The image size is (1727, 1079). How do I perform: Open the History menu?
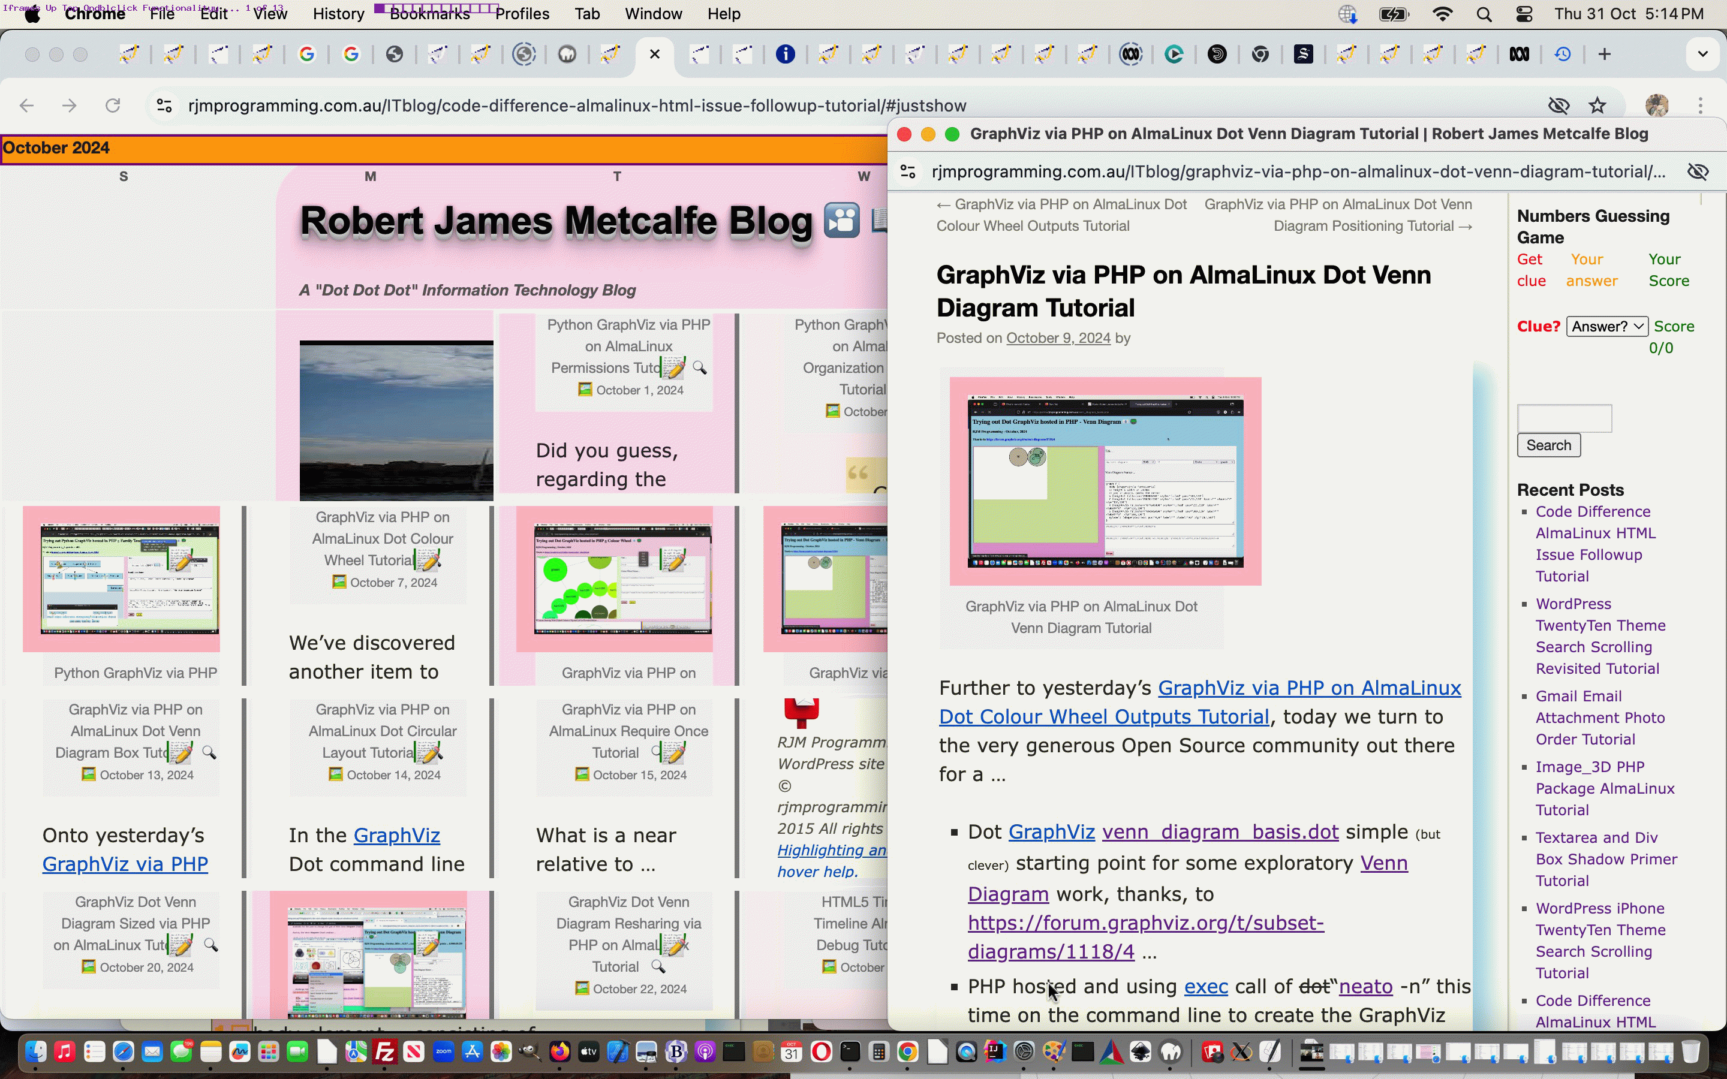coord(338,14)
